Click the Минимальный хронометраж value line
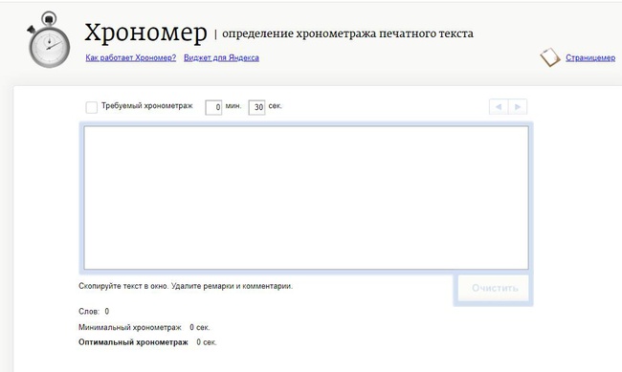Viewport: 622px width, 372px height. click(x=144, y=327)
